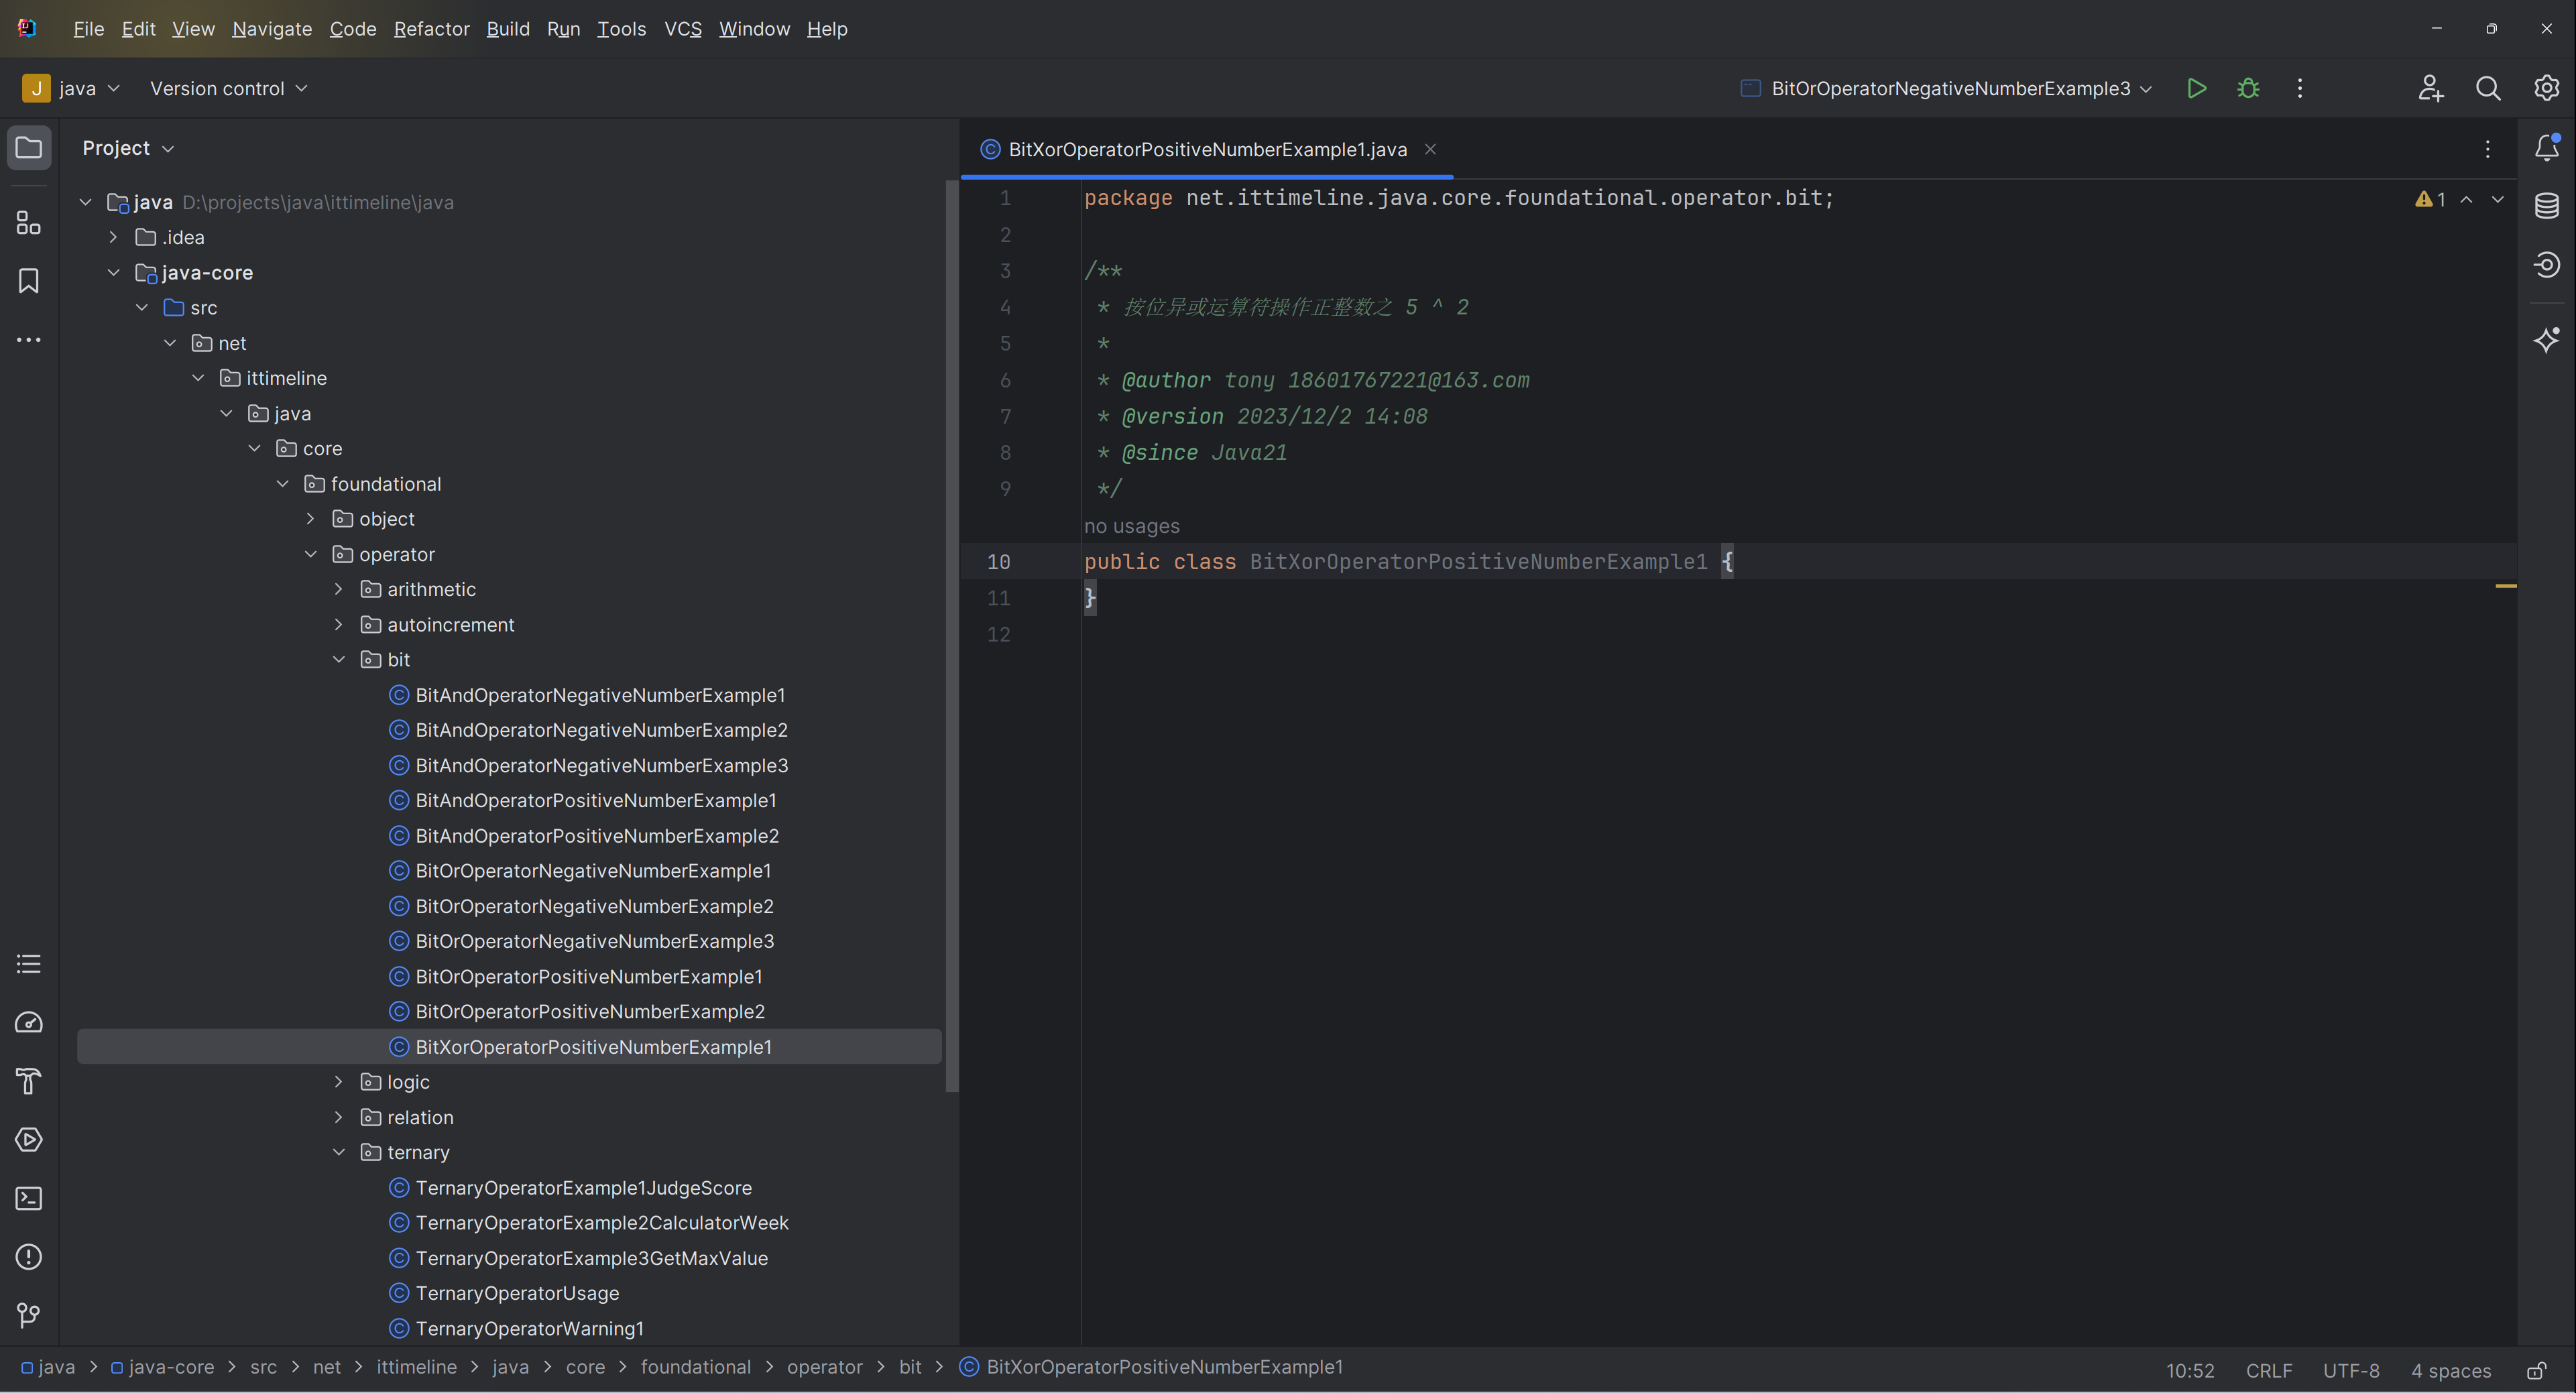The image size is (2576, 1393).
Task: Expand the autoincrement package
Action: (x=338, y=624)
